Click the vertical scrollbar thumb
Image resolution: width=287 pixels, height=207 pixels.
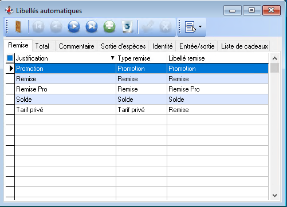click(x=274, y=68)
